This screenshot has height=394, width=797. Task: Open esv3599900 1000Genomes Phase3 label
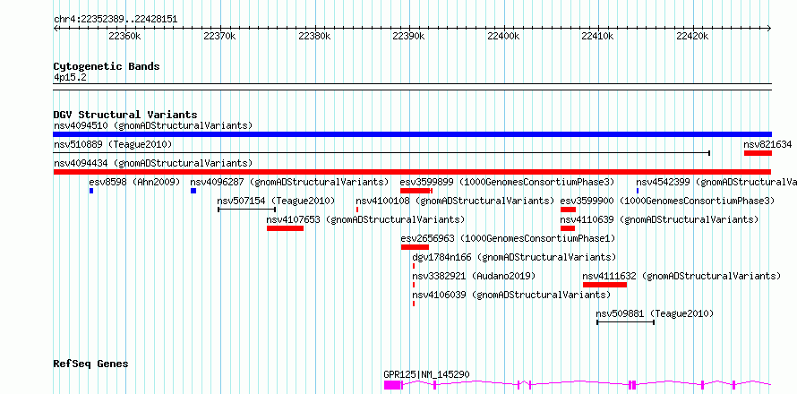tap(667, 201)
